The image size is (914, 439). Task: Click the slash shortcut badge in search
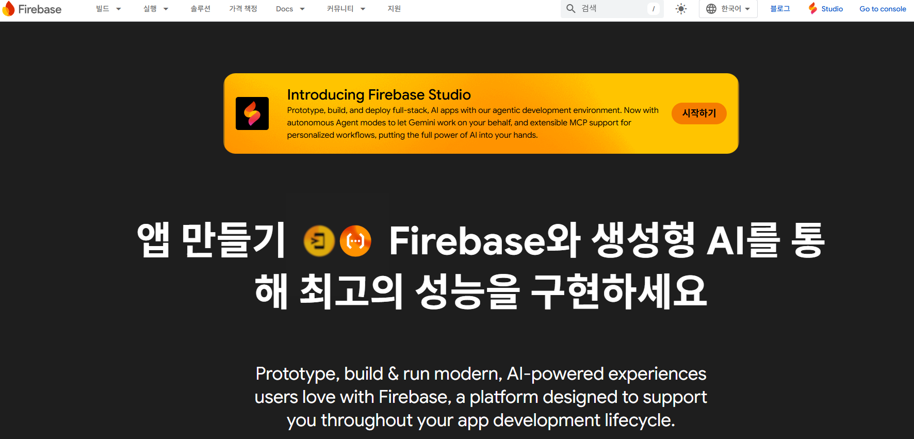[653, 9]
